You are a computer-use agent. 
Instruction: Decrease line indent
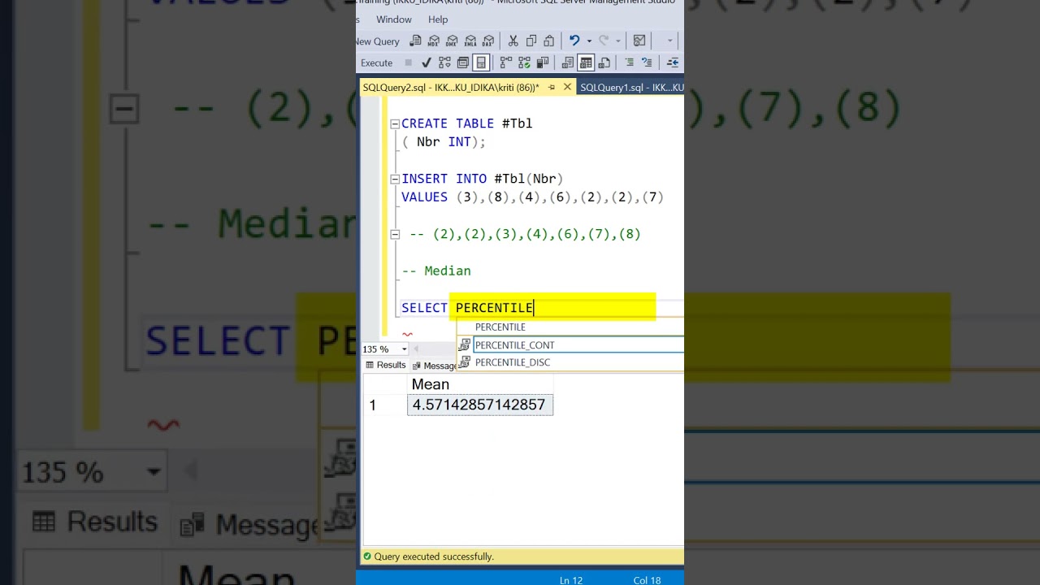672,63
